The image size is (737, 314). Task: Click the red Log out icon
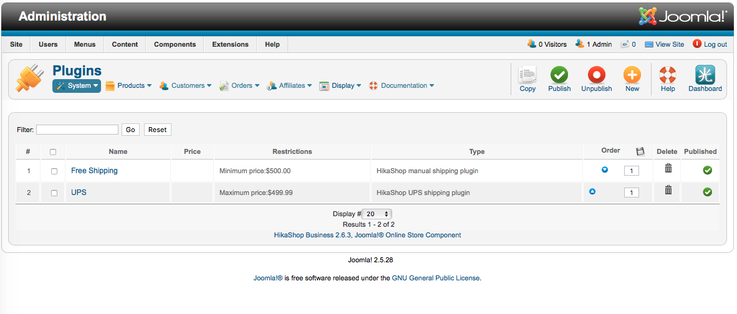[x=697, y=44]
